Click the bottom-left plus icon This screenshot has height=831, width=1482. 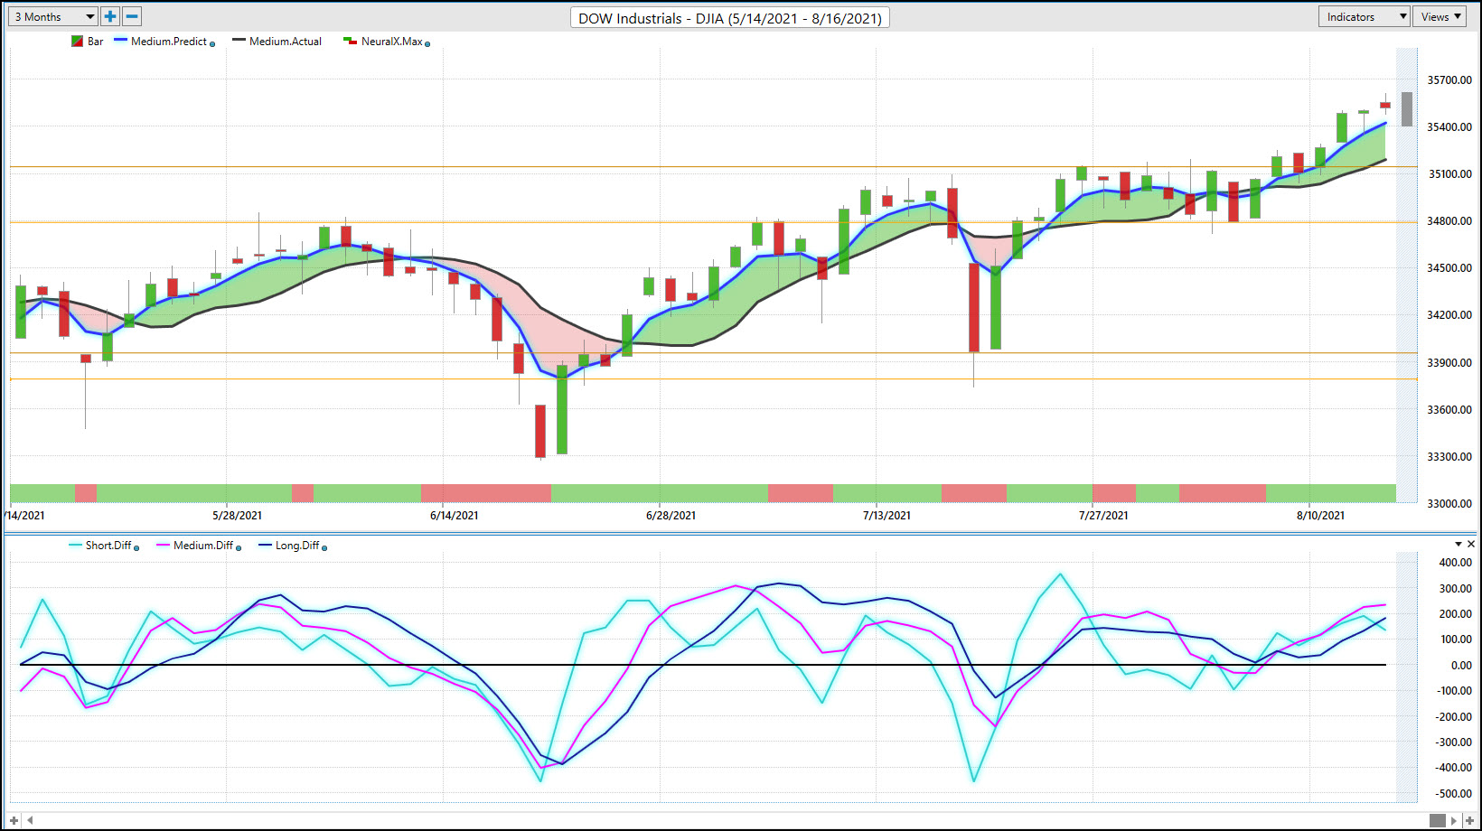click(14, 820)
